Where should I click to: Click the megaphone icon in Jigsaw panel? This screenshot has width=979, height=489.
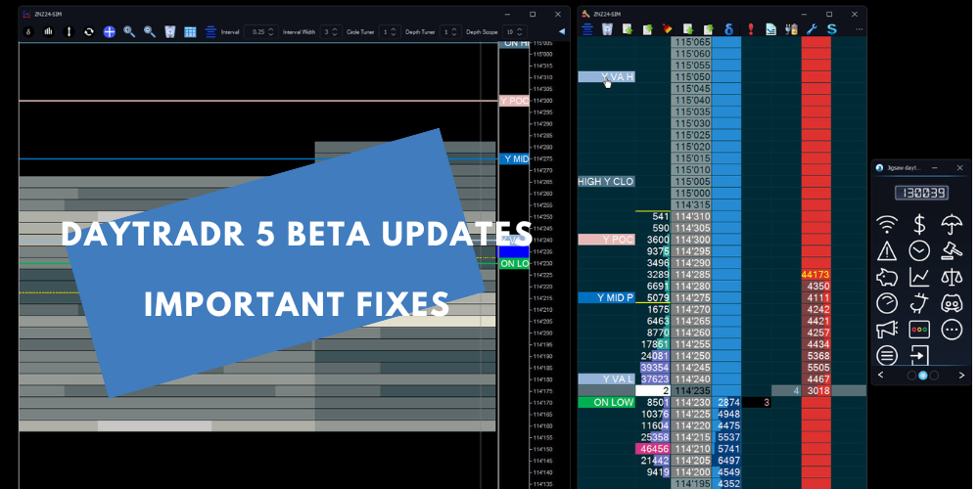click(x=887, y=329)
